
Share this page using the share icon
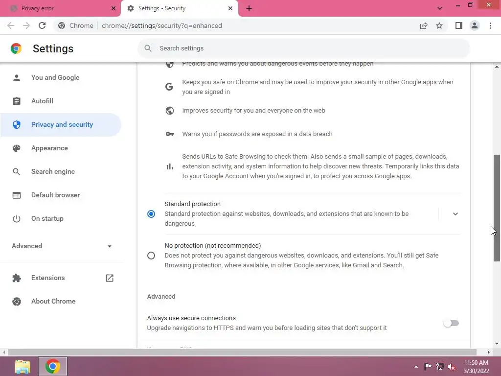[x=424, y=25]
